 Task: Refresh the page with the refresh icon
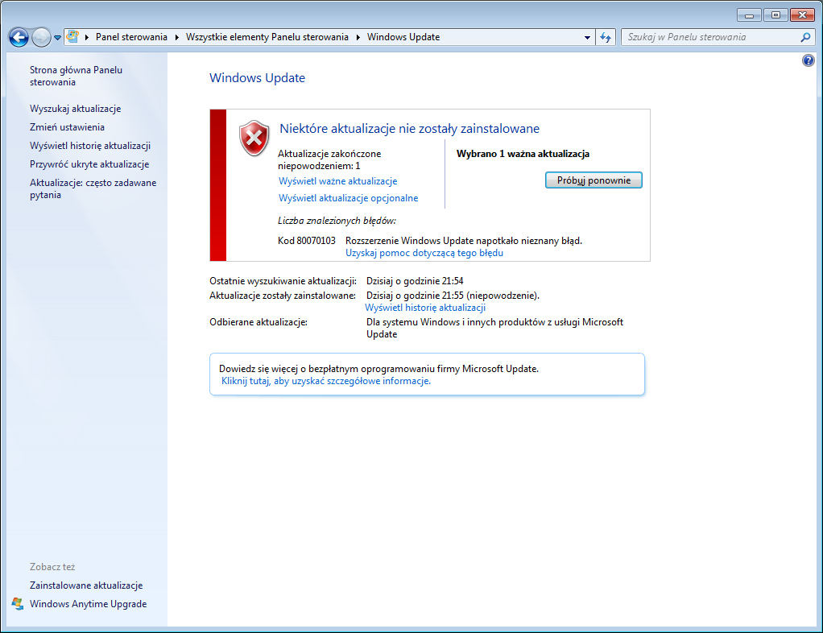point(606,37)
